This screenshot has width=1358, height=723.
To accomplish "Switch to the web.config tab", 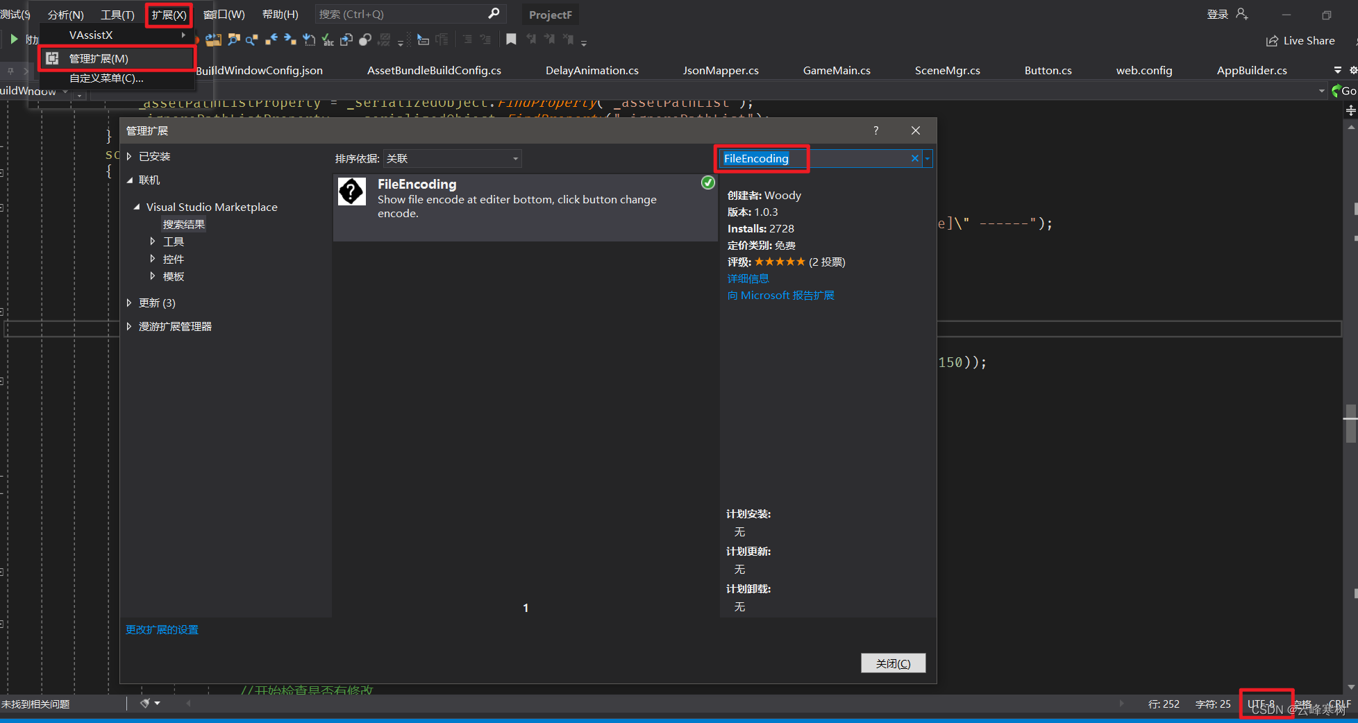I will point(1144,70).
